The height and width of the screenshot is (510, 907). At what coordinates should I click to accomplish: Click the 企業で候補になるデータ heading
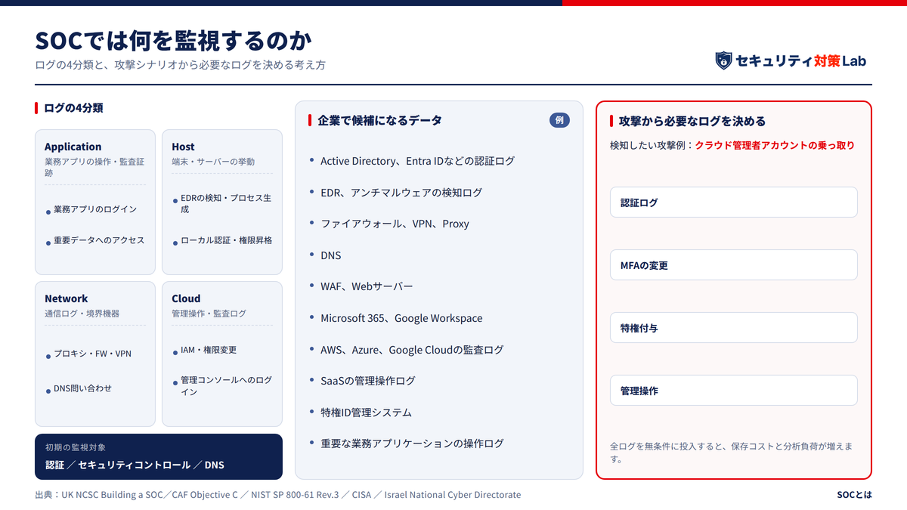click(x=379, y=120)
